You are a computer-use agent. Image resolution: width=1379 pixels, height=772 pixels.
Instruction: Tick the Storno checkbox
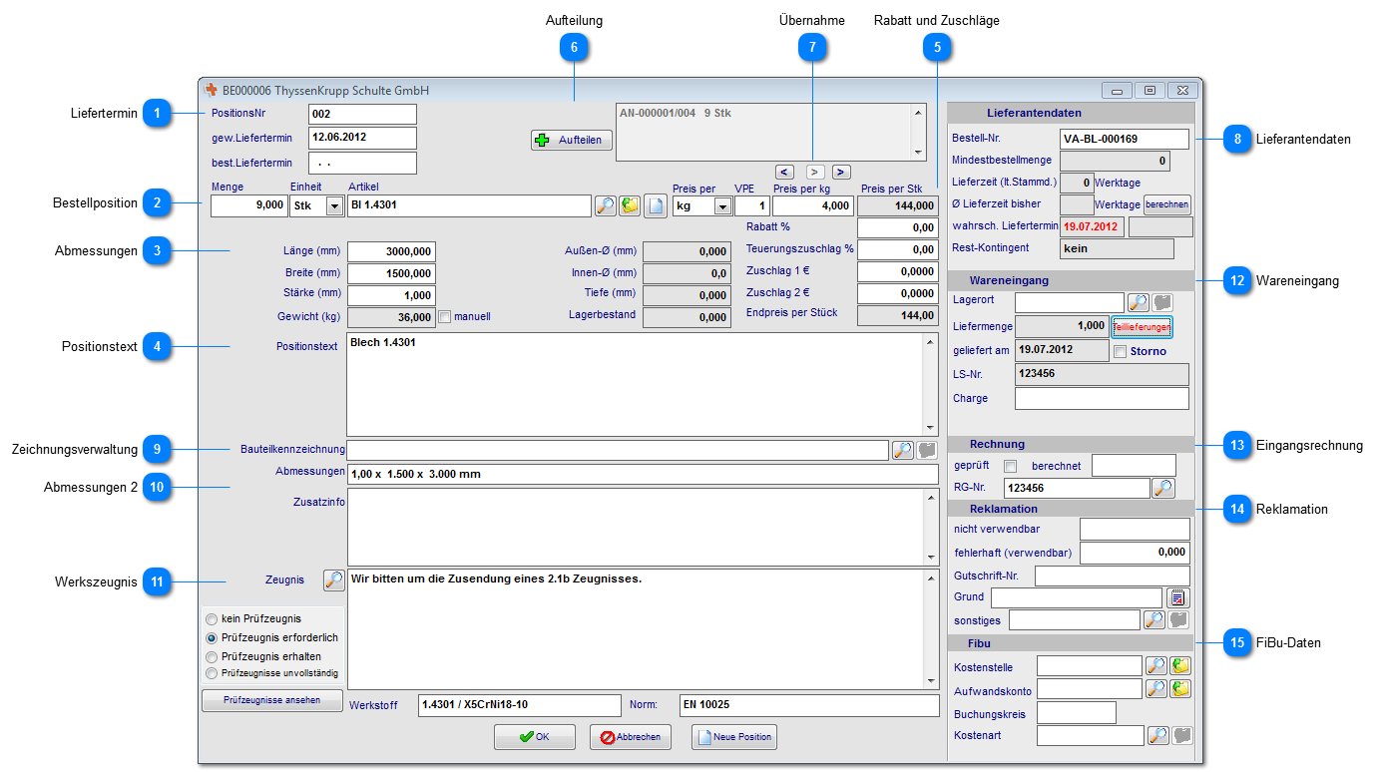pyautogui.click(x=1120, y=351)
